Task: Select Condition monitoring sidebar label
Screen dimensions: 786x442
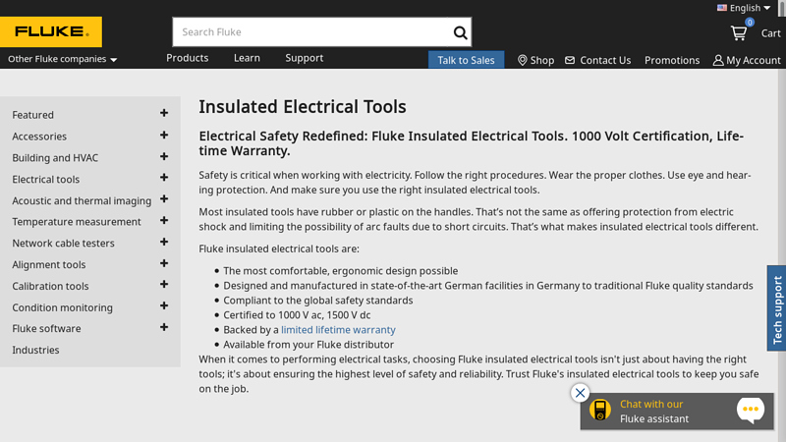Action: click(62, 307)
